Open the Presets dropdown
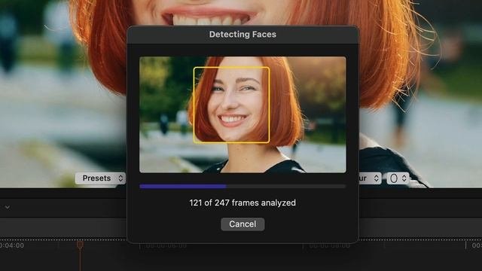 tap(100, 178)
